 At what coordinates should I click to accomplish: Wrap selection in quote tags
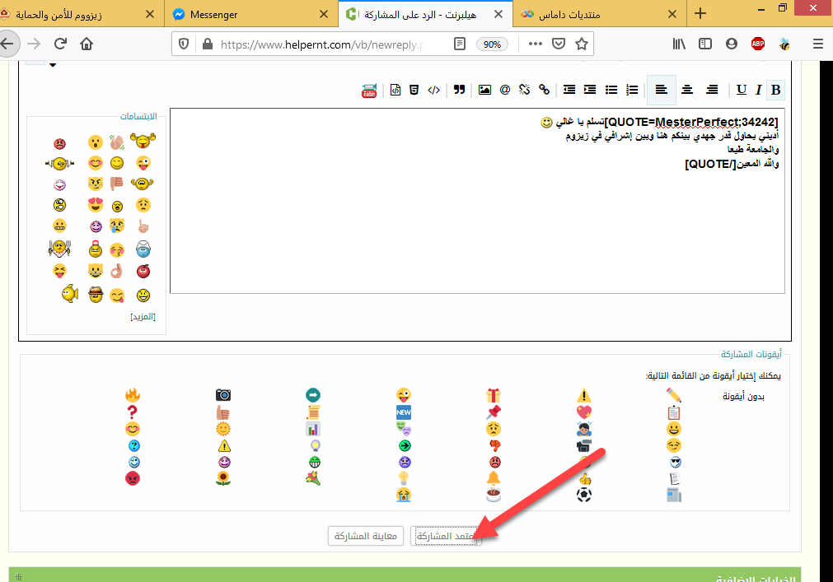[460, 90]
